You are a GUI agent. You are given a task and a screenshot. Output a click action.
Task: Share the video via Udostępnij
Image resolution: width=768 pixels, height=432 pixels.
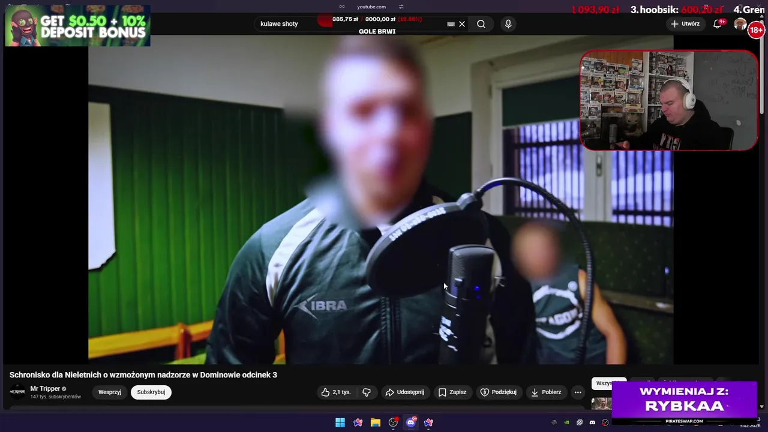(x=404, y=392)
